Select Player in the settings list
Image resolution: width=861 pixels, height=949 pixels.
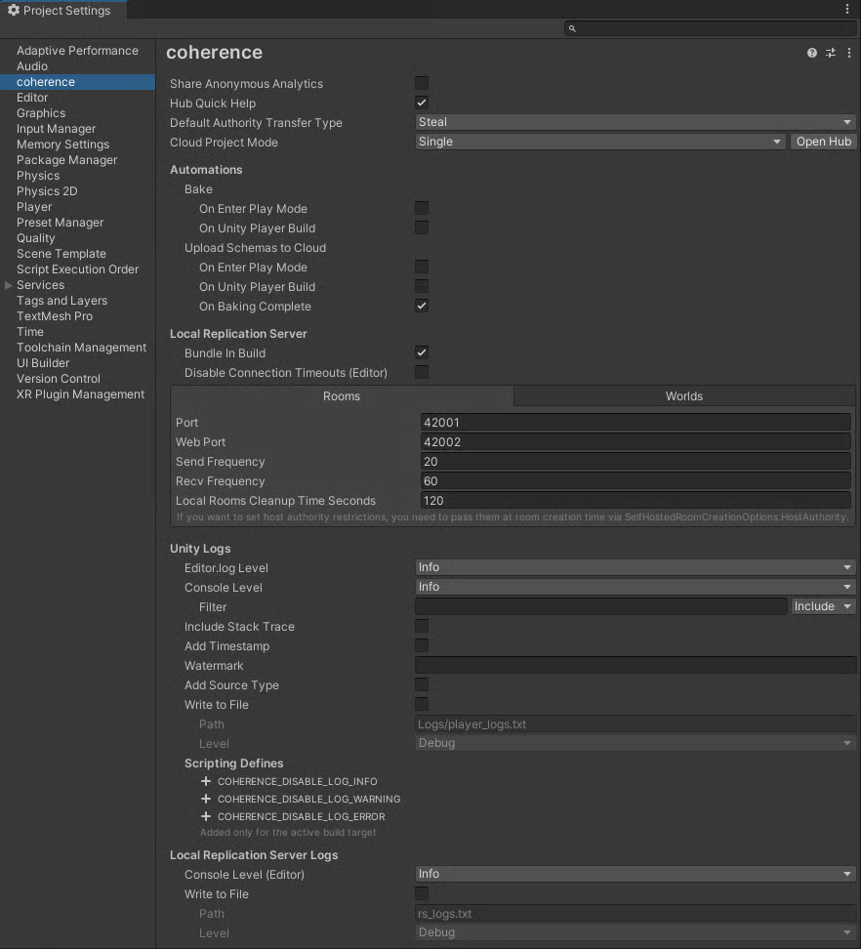click(x=34, y=207)
